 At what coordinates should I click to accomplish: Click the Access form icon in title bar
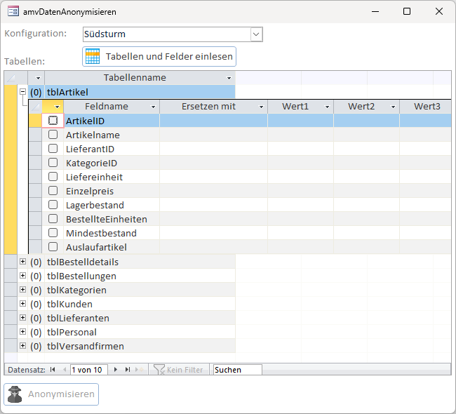pos(12,12)
